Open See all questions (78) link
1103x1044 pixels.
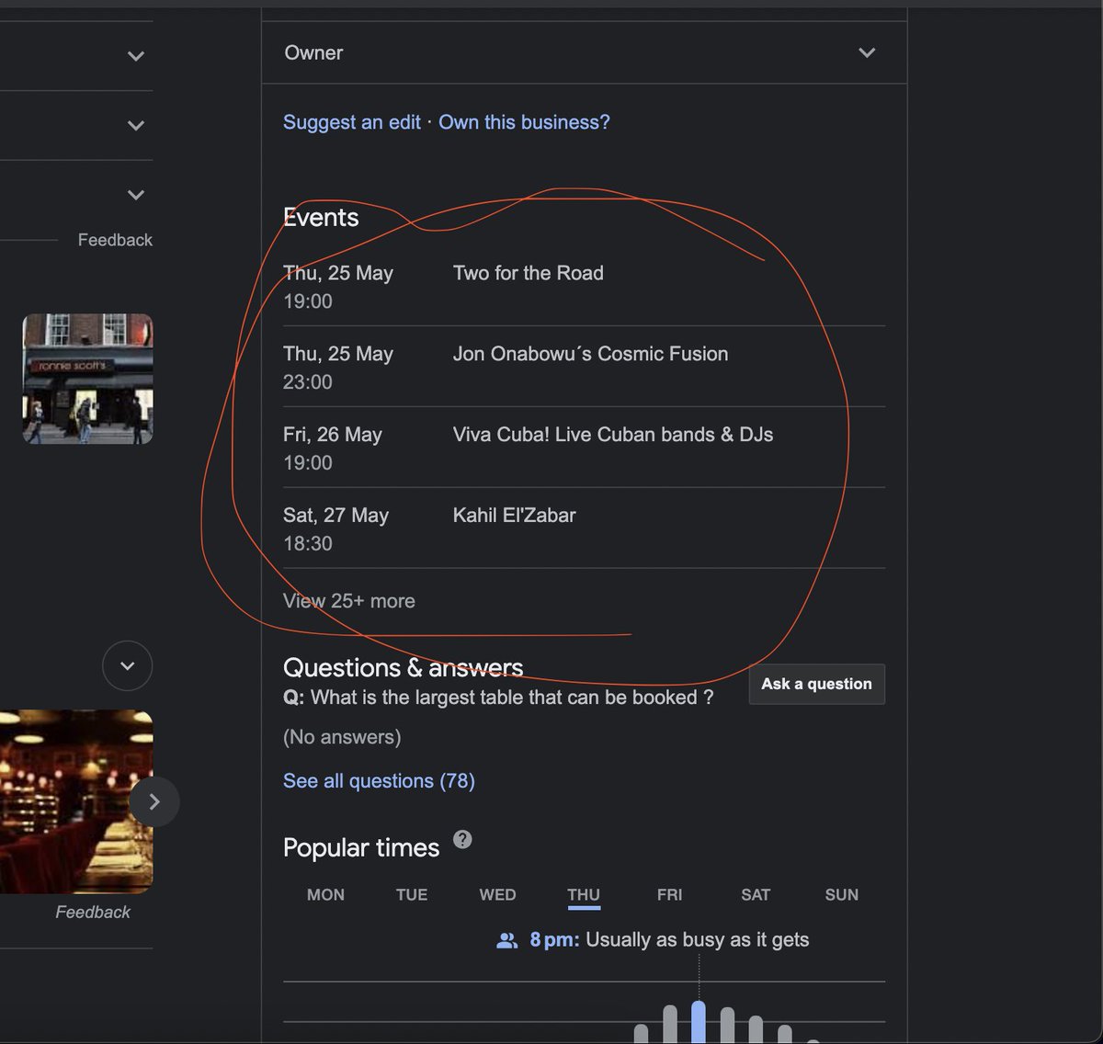click(x=379, y=781)
